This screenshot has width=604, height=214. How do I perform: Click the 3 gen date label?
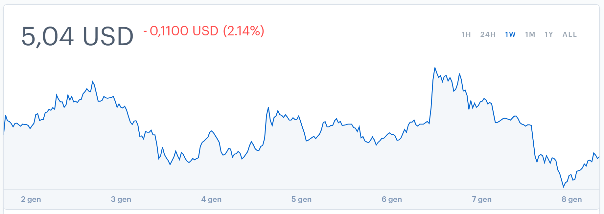[x=121, y=199]
